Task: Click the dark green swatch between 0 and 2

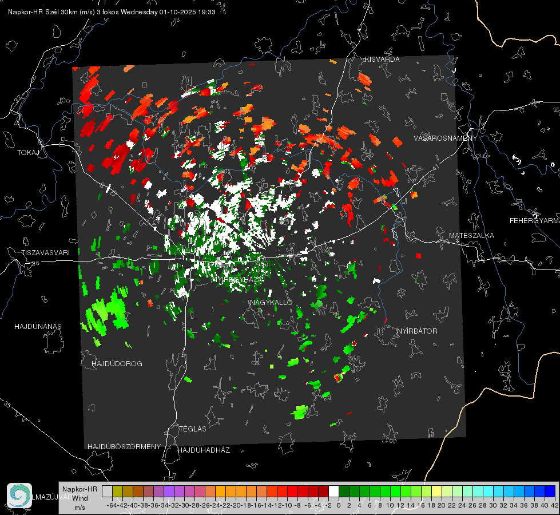Action: point(344,492)
